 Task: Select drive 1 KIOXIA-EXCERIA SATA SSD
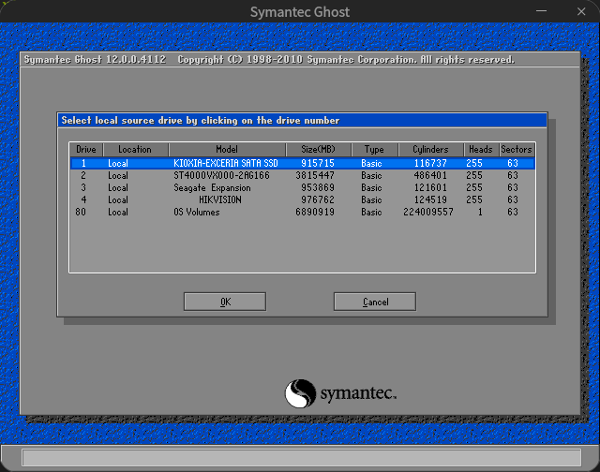tap(225, 163)
